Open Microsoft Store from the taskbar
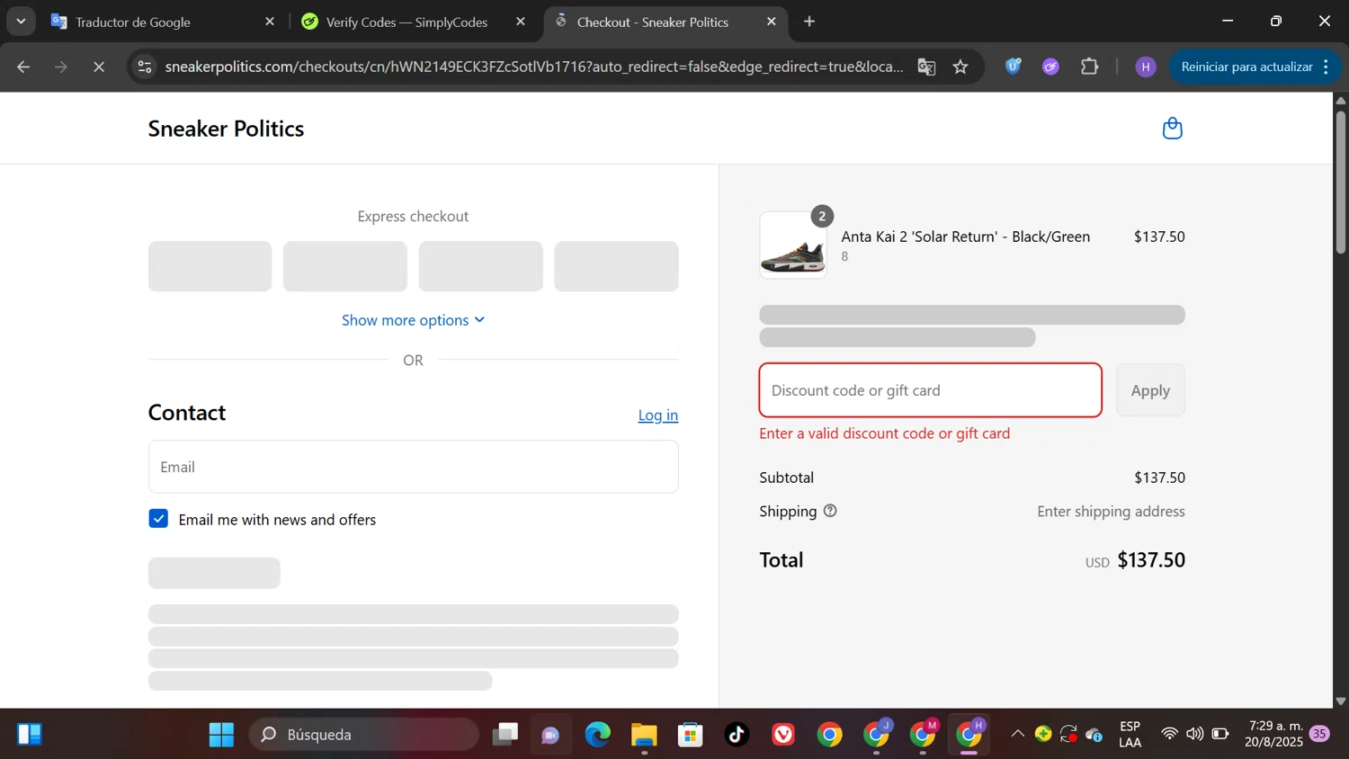 [691, 735]
